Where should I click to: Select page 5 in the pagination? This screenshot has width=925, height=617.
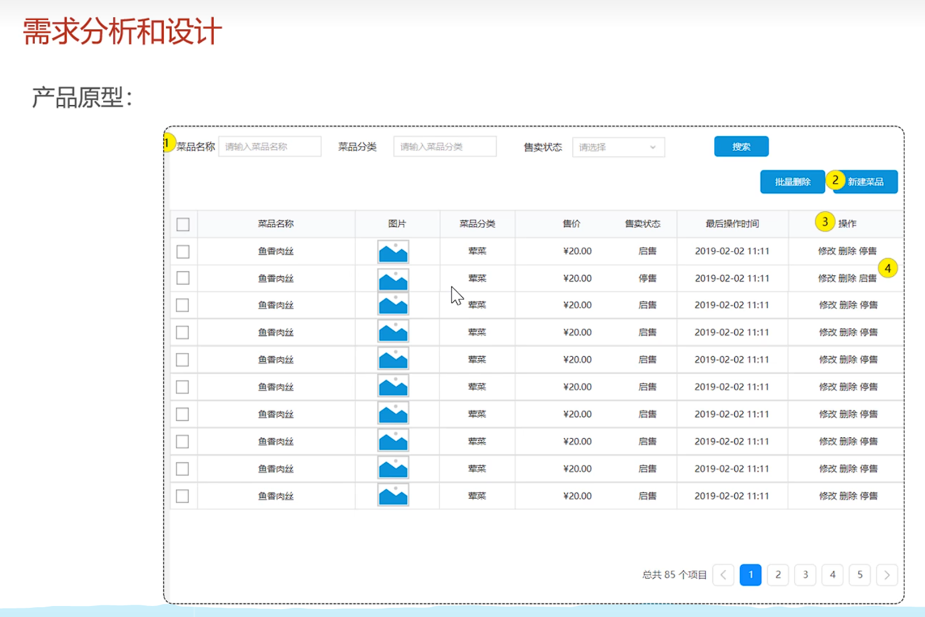[x=860, y=575]
